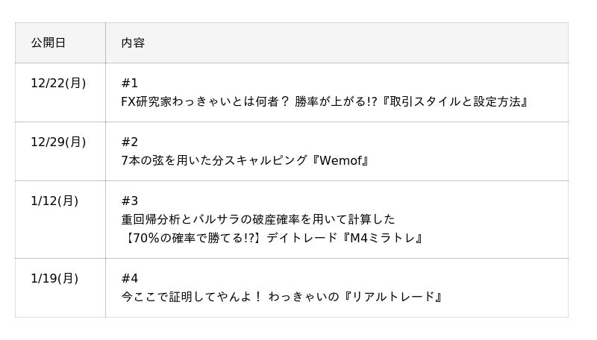Click the text 7本の弦を用いた分スキャルピング
The width and height of the screenshot is (597, 340).
214,161
